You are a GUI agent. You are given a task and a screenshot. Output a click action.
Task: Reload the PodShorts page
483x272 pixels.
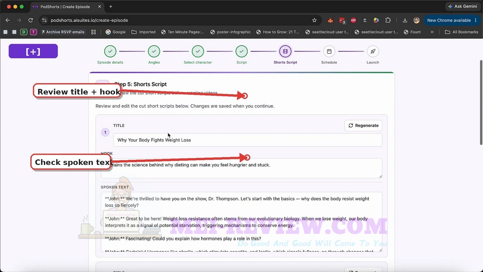pyautogui.click(x=31, y=20)
